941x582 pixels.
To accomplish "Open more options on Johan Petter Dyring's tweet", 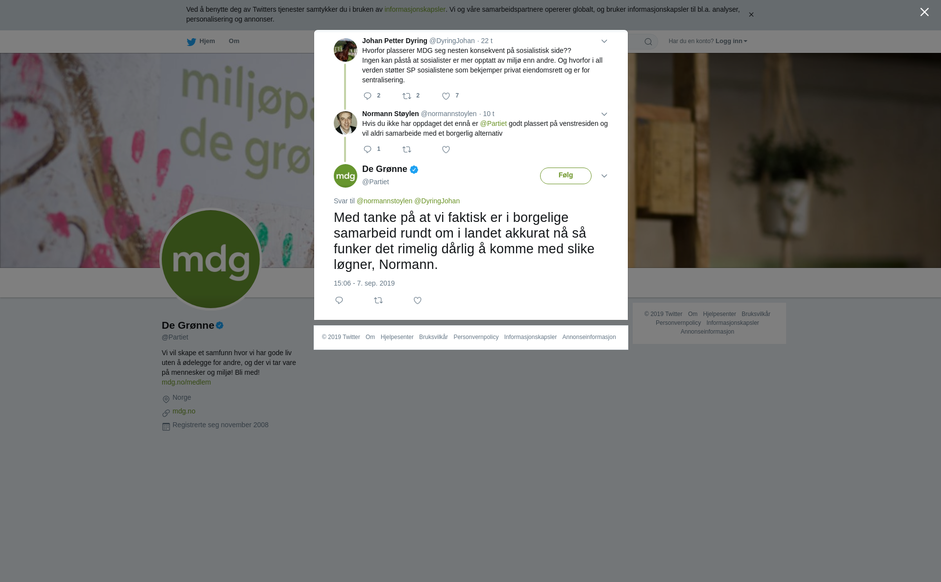I will [604, 41].
